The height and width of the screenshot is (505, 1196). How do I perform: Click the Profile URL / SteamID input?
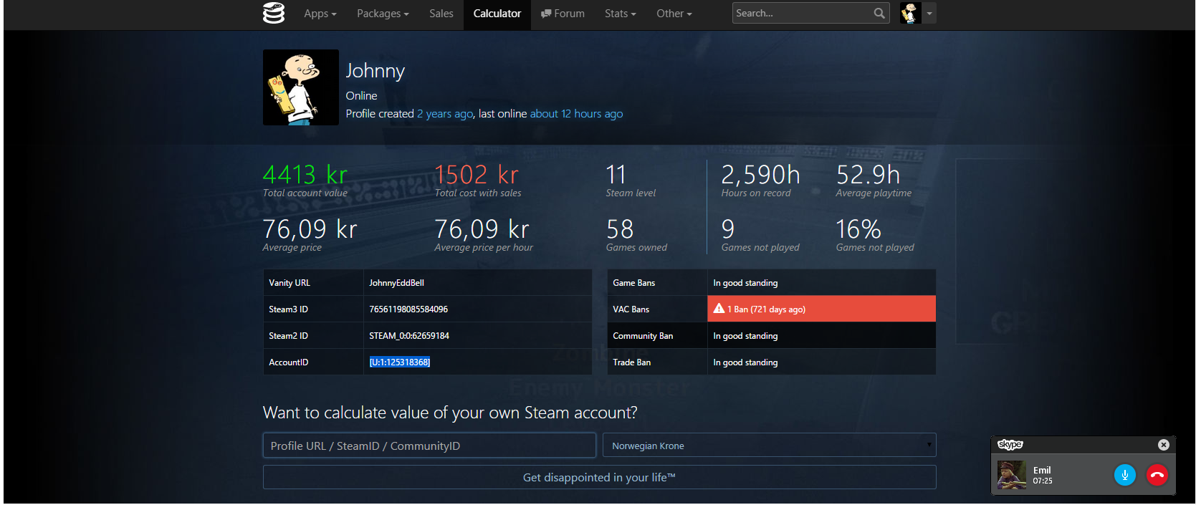[x=429, y=446]
